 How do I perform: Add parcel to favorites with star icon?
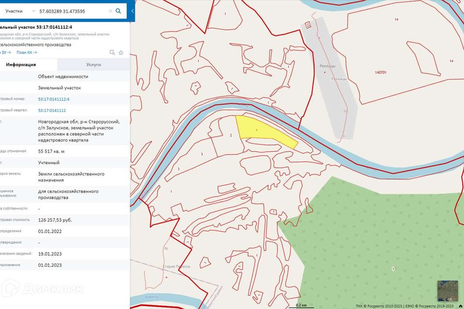click(x=121, y=53)
